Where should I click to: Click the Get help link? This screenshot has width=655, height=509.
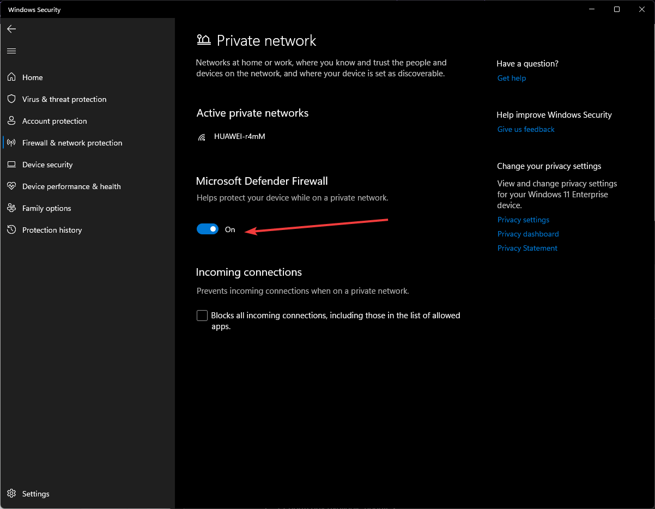511,78
